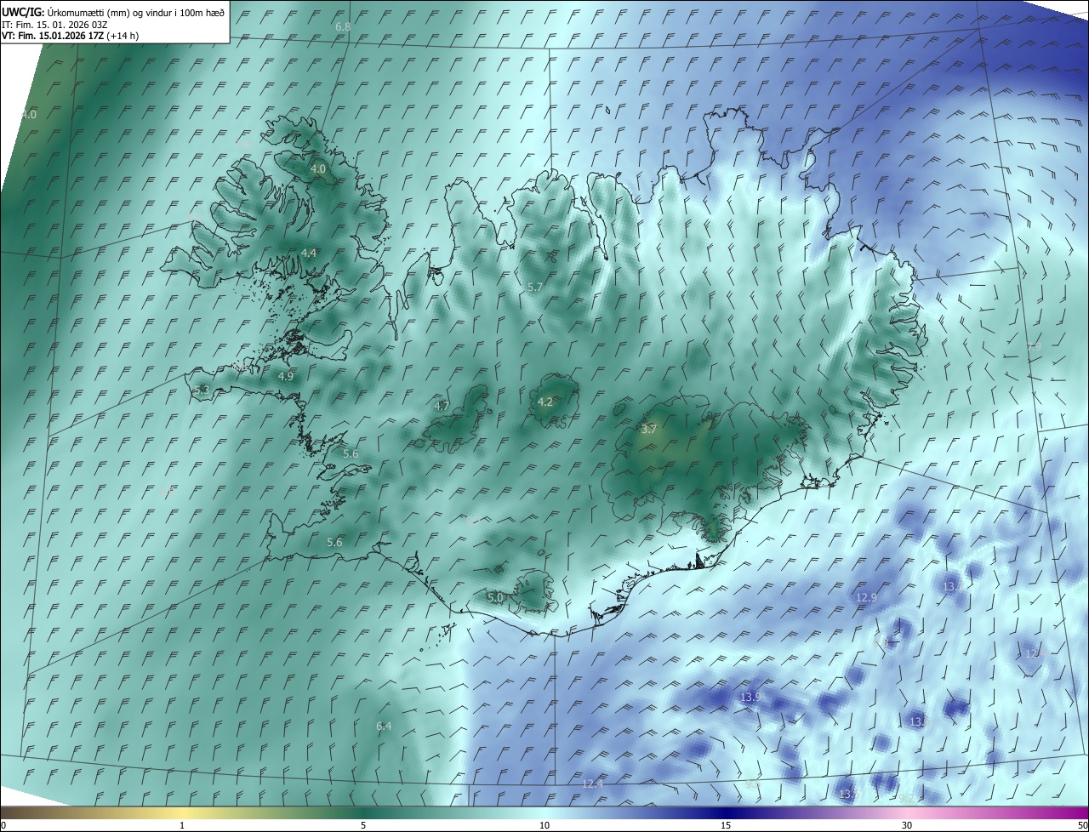Click the "IT: Fim. 15. 01. 2026 03Z" line

click(54, 25)
